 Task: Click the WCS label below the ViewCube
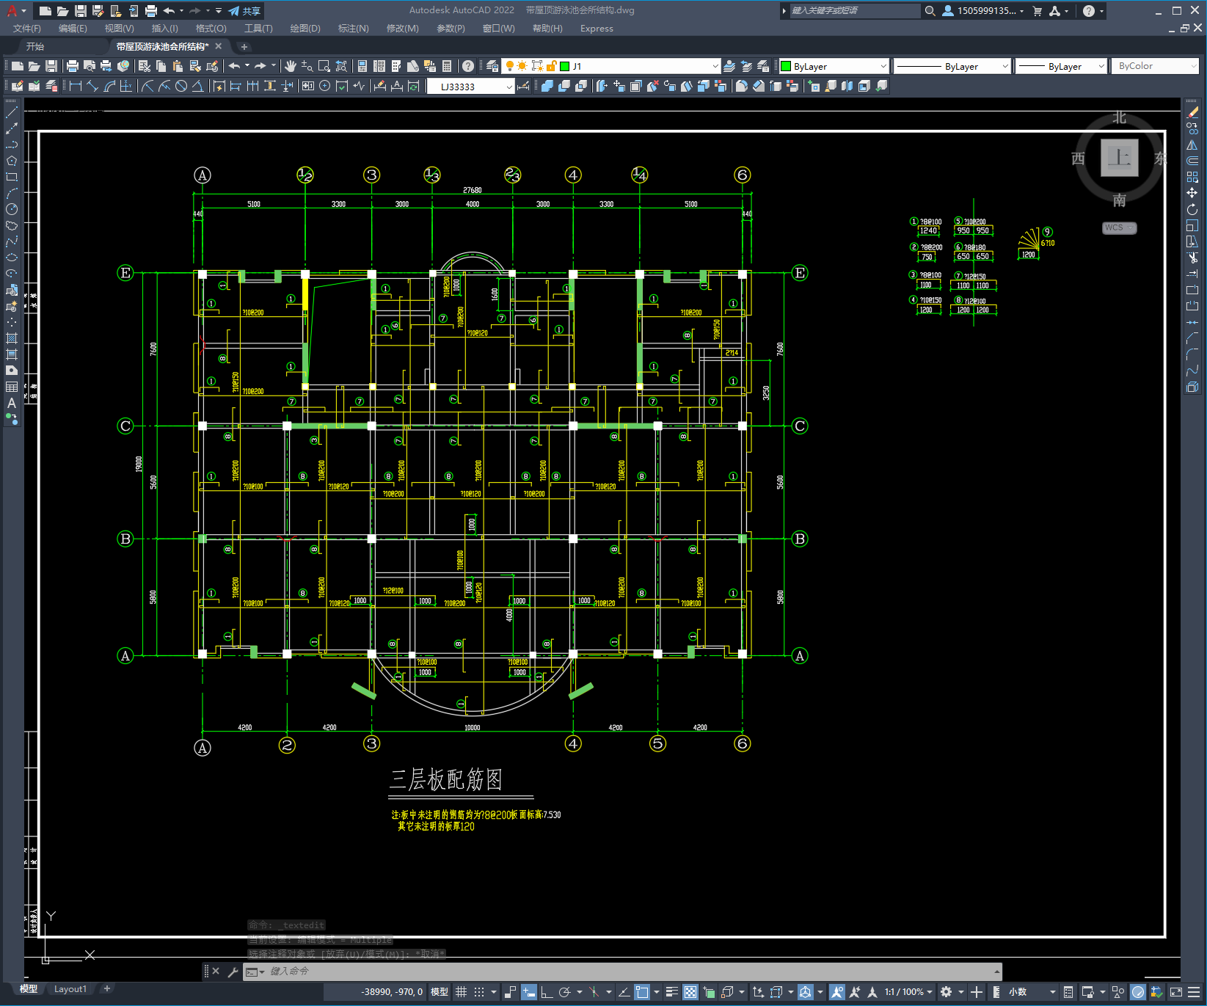1119,227
